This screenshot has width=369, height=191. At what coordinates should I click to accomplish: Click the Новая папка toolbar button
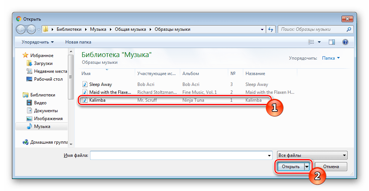[78, 42]
